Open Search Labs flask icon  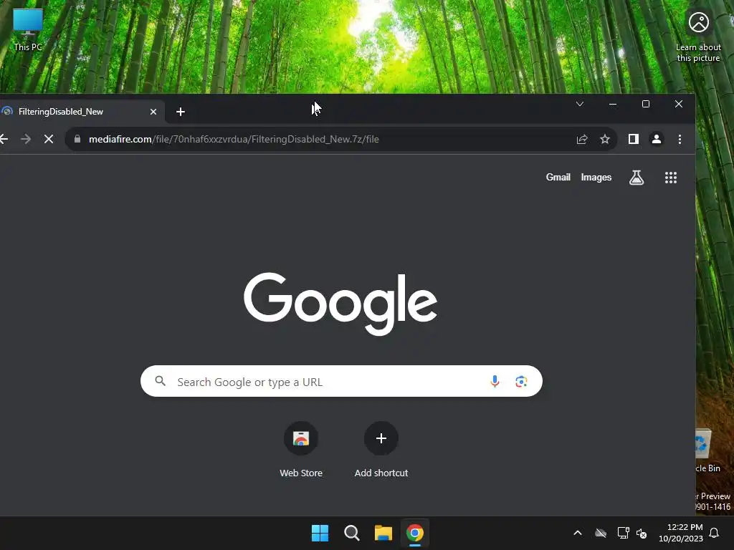pos(637,178)
